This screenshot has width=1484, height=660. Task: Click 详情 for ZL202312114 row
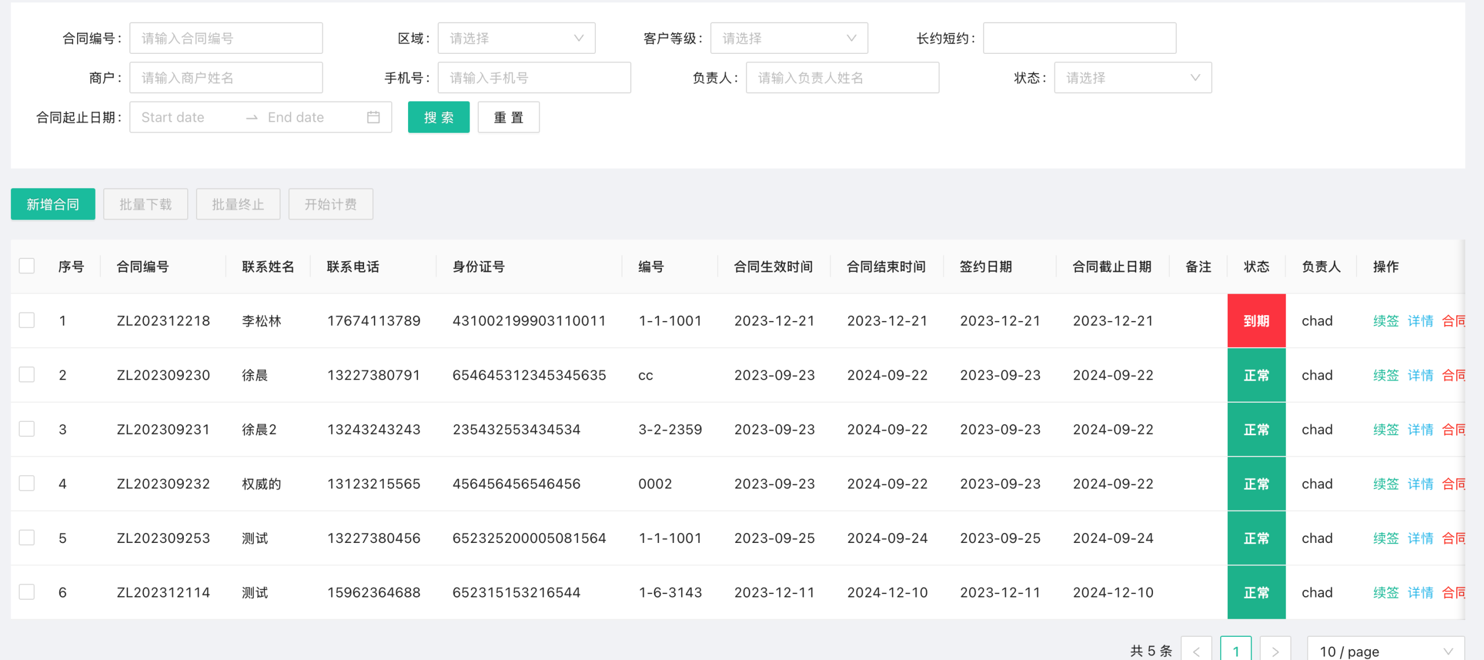tap(1420, 592)
